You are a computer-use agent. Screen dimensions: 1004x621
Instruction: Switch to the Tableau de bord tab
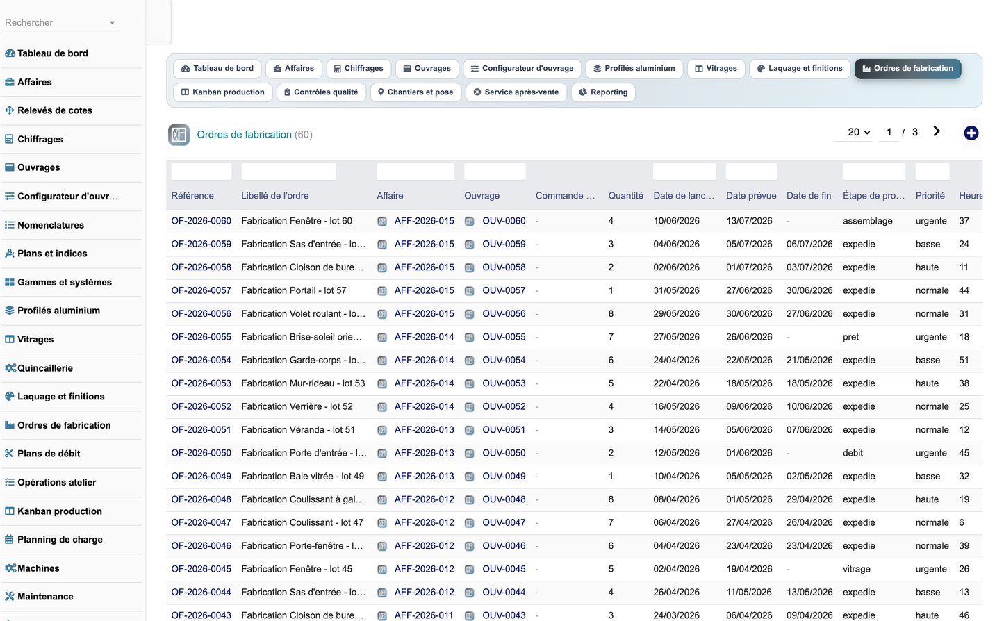coord(217,69)
